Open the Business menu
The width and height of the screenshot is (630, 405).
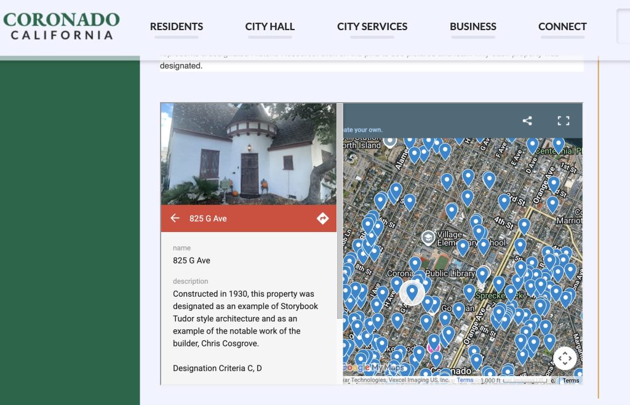click(473, 26)
